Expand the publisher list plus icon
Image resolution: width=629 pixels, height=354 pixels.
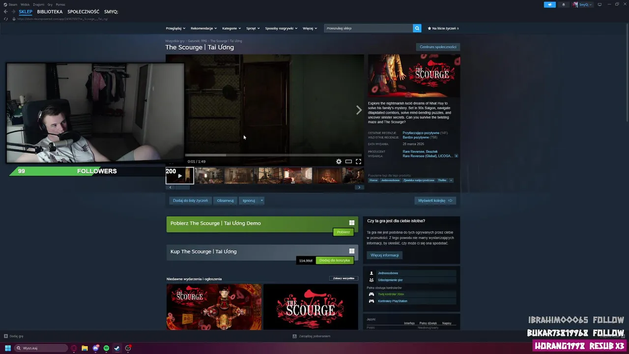[x=456, y=156]
